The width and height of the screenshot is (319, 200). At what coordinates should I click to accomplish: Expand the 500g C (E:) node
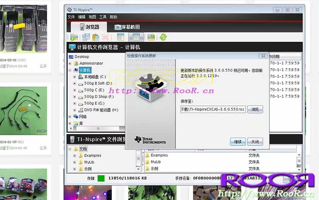75,90
